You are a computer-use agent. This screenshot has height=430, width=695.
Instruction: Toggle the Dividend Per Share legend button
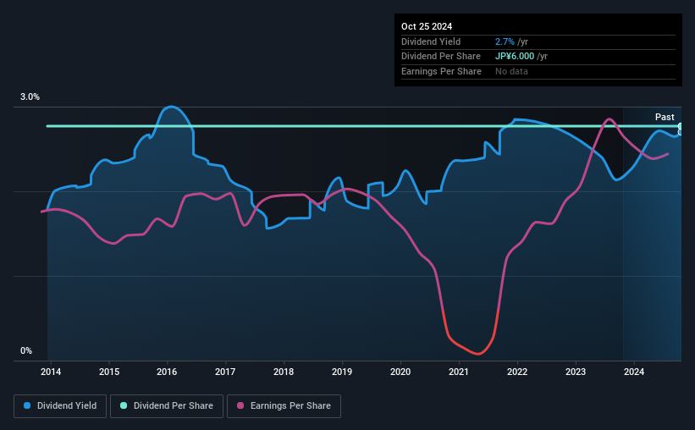[167, 406]
